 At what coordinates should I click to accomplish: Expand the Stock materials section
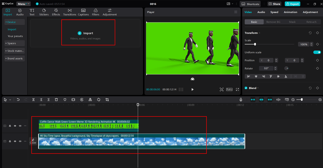(14, 51)
